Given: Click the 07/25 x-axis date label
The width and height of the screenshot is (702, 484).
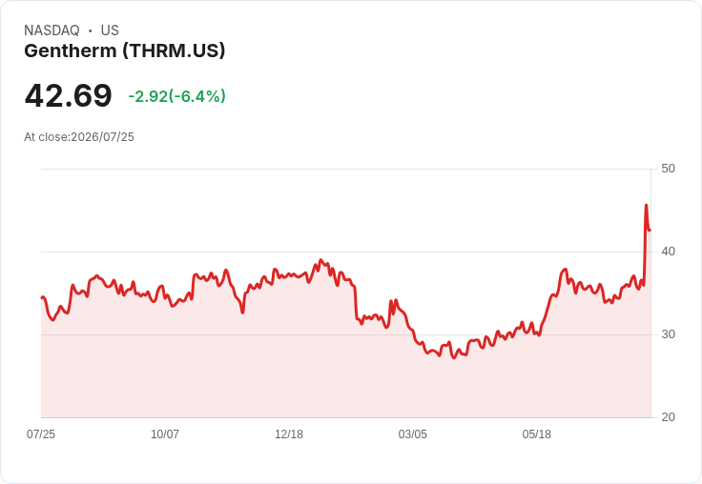Looking at the screenshot, I should tap(41, 434).
